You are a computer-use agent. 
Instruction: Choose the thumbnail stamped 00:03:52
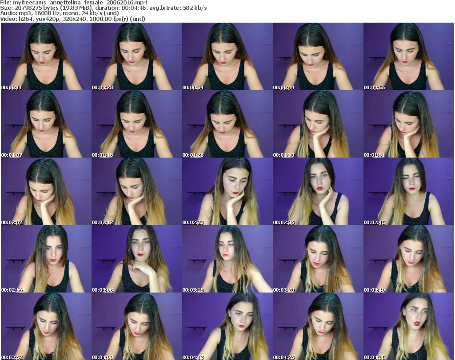(46, 326)
